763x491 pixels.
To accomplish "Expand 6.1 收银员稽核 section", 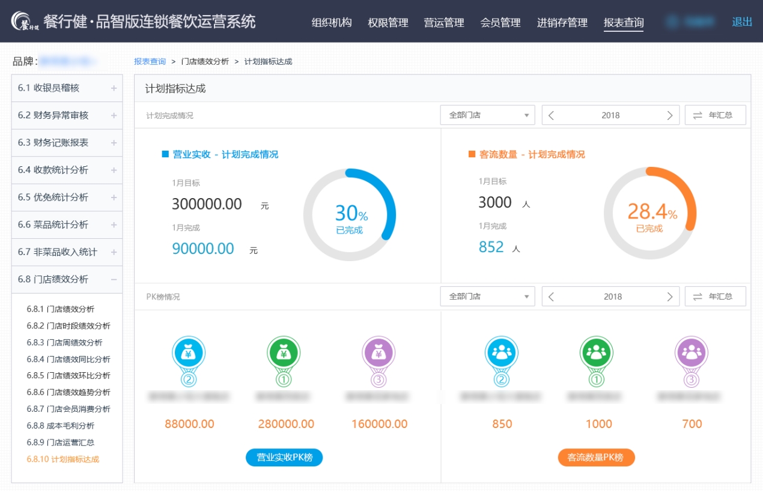I will point(67,88).
